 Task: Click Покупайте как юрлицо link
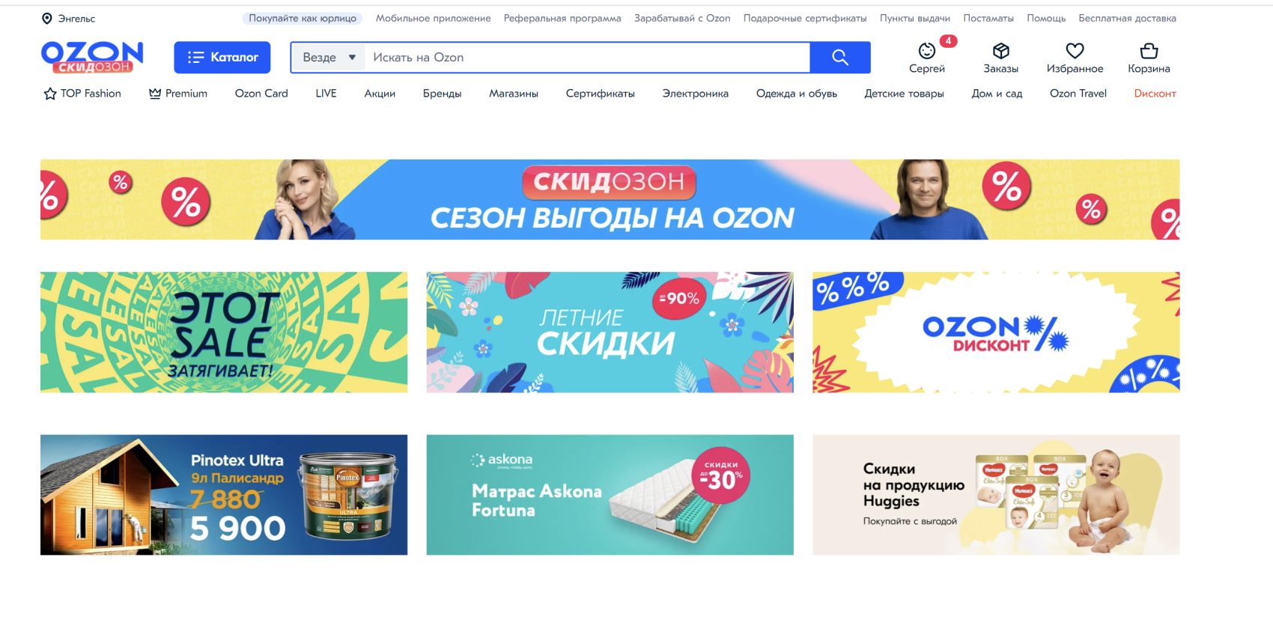303,18
